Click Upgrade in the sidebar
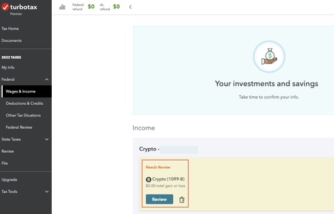Screen dimensions: 334x214 [9, 179]
